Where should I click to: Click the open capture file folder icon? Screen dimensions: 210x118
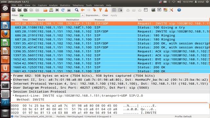(45, 10)
